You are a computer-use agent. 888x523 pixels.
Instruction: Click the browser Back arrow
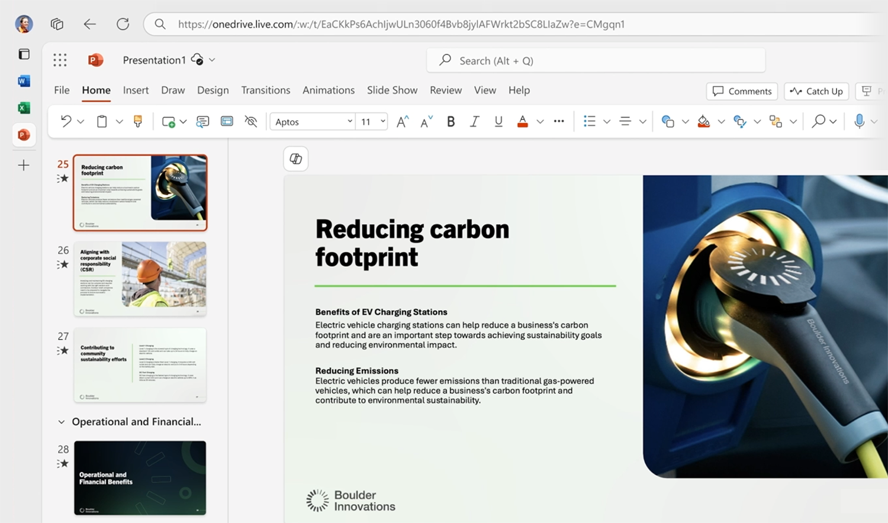tap(89, 24)
